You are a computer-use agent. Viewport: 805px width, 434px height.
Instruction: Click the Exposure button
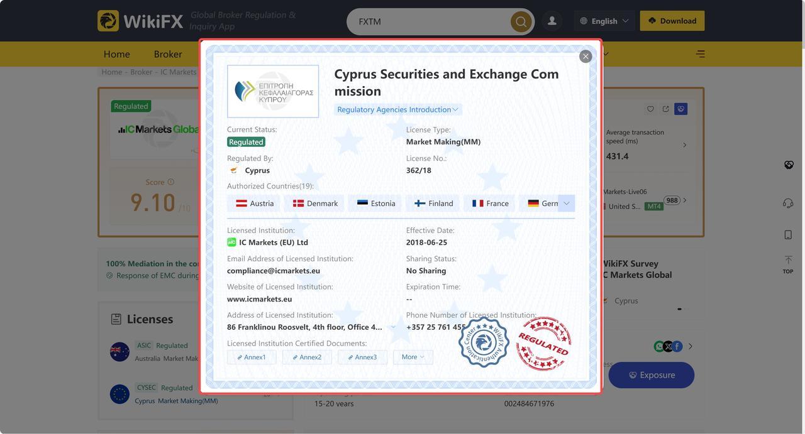click(652, 375)
